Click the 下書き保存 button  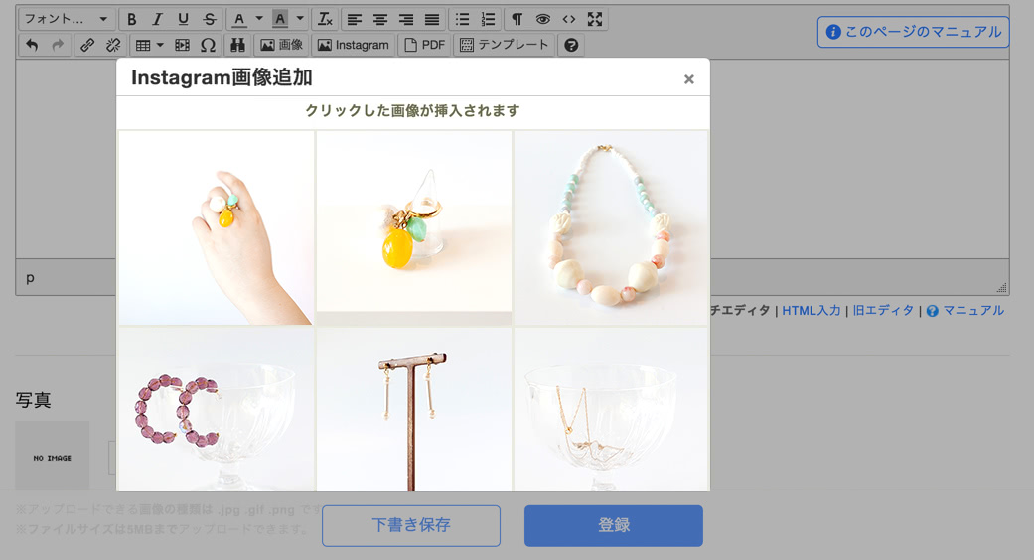tap(411, 525)
